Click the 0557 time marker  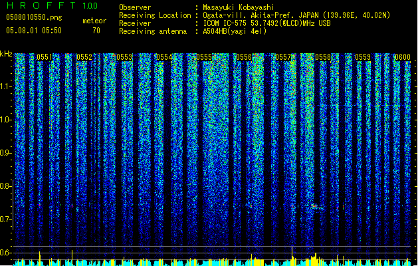283,57
